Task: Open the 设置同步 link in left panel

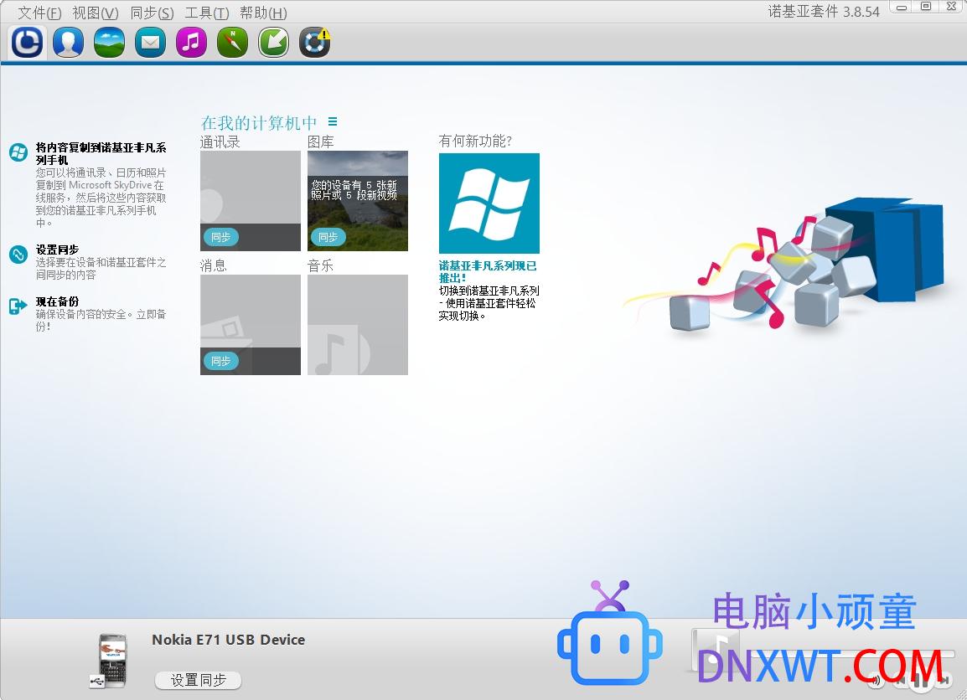Action: click(x=57, y=250)
